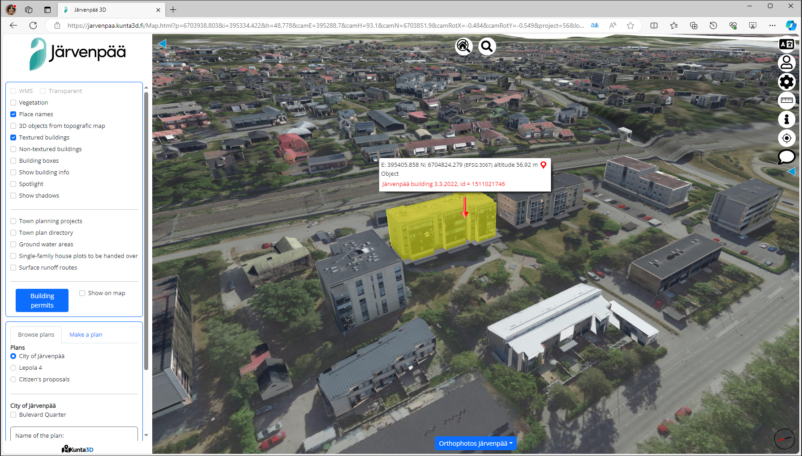
Task: Enable Town planning projects checkbox
Action: pos(13,221)
